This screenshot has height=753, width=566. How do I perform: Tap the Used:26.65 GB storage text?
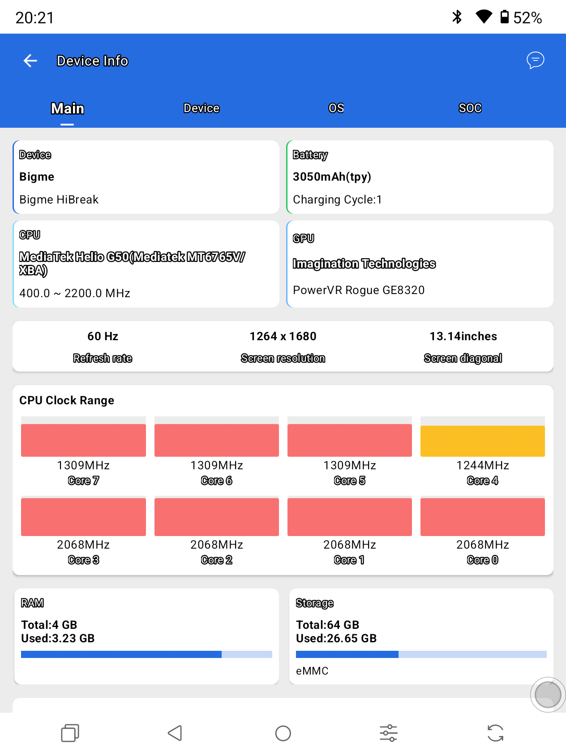click(x=336, y=638)
